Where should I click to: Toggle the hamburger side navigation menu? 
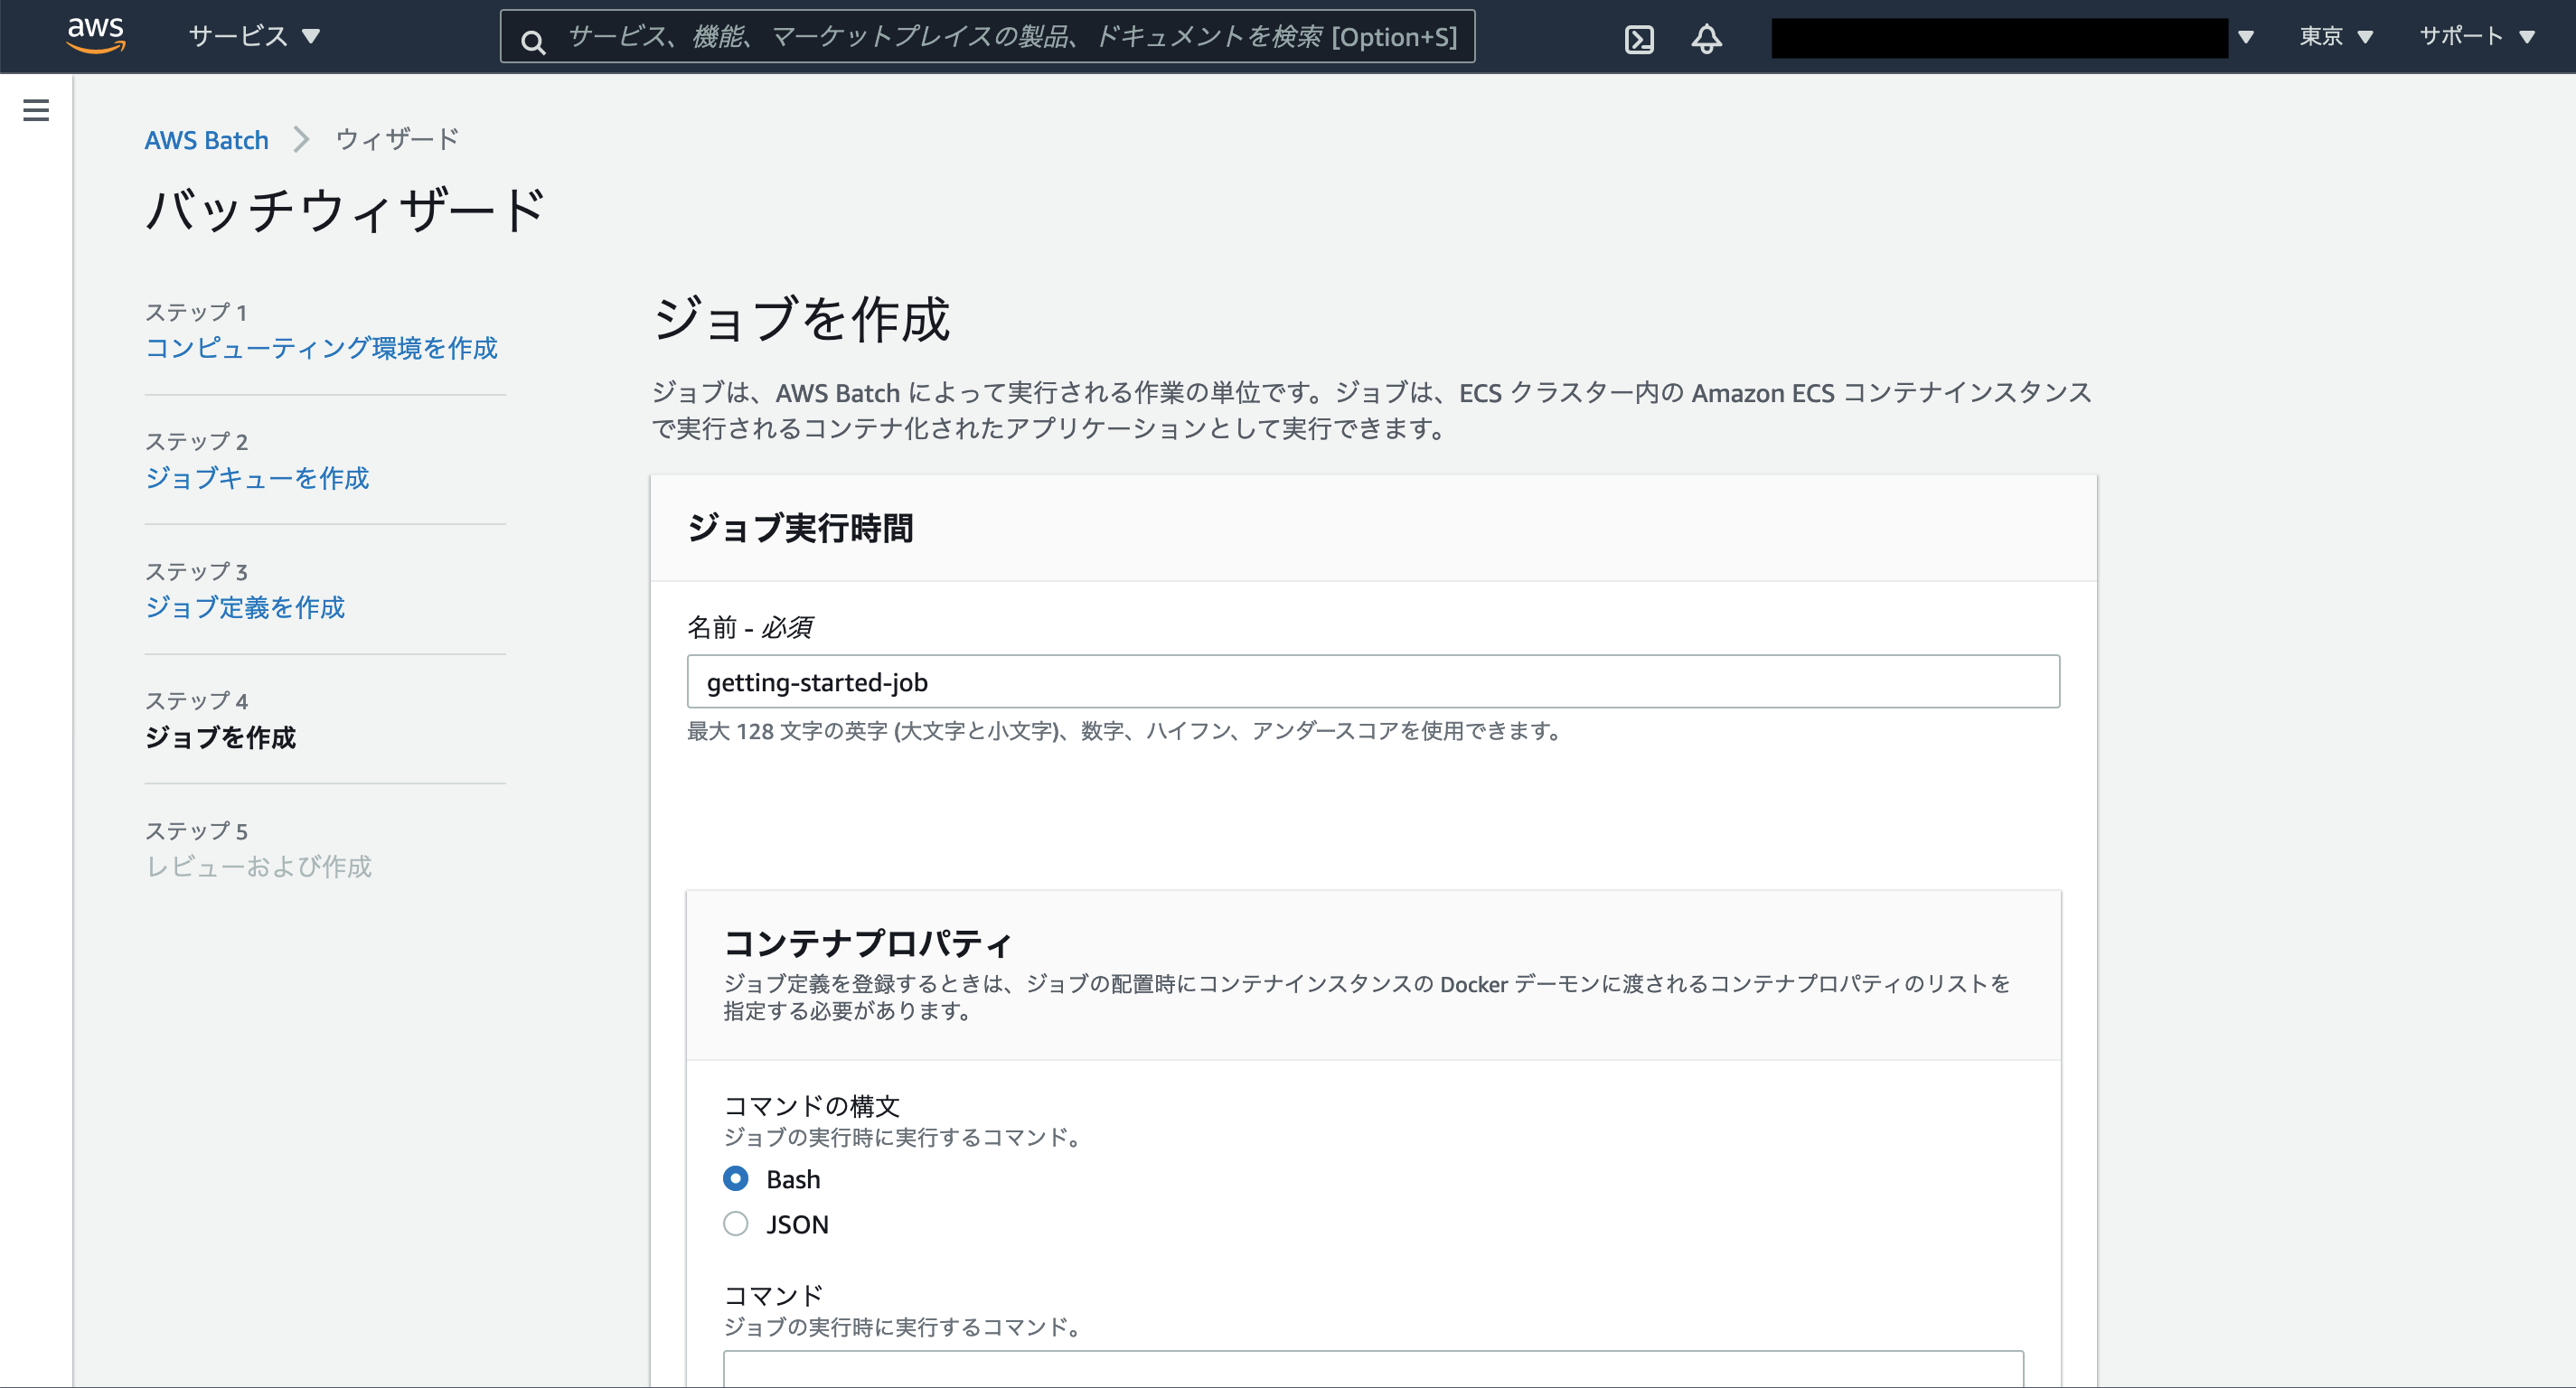click(36, 110)
